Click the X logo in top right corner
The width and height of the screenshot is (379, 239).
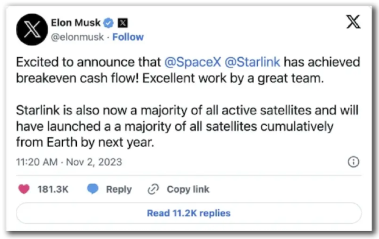tap(353, 22)
